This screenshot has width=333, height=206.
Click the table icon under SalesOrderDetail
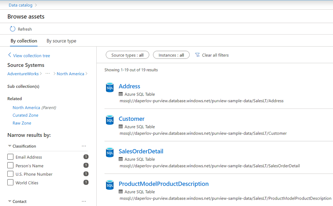121,159
